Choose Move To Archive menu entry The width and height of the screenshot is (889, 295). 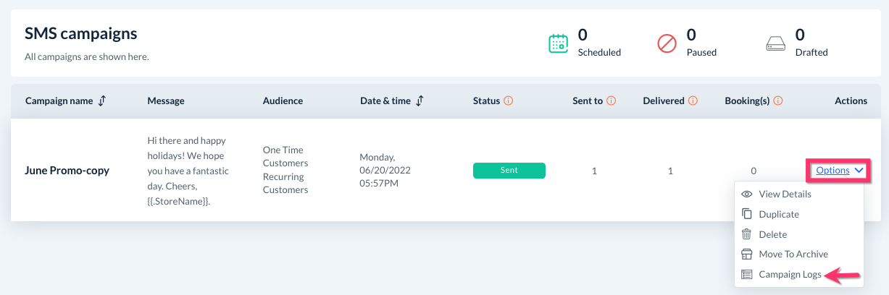(x=793, y=254)
